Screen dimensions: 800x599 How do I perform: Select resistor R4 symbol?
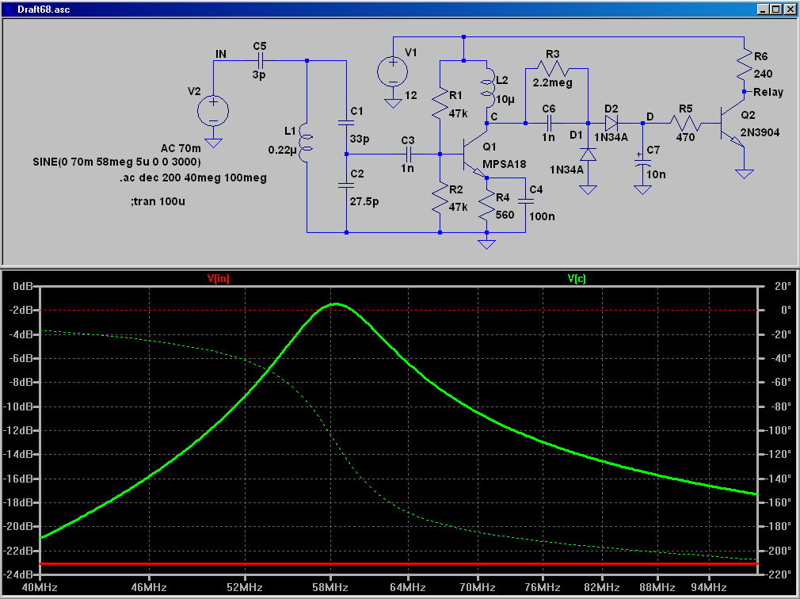(x=487, y=204)
